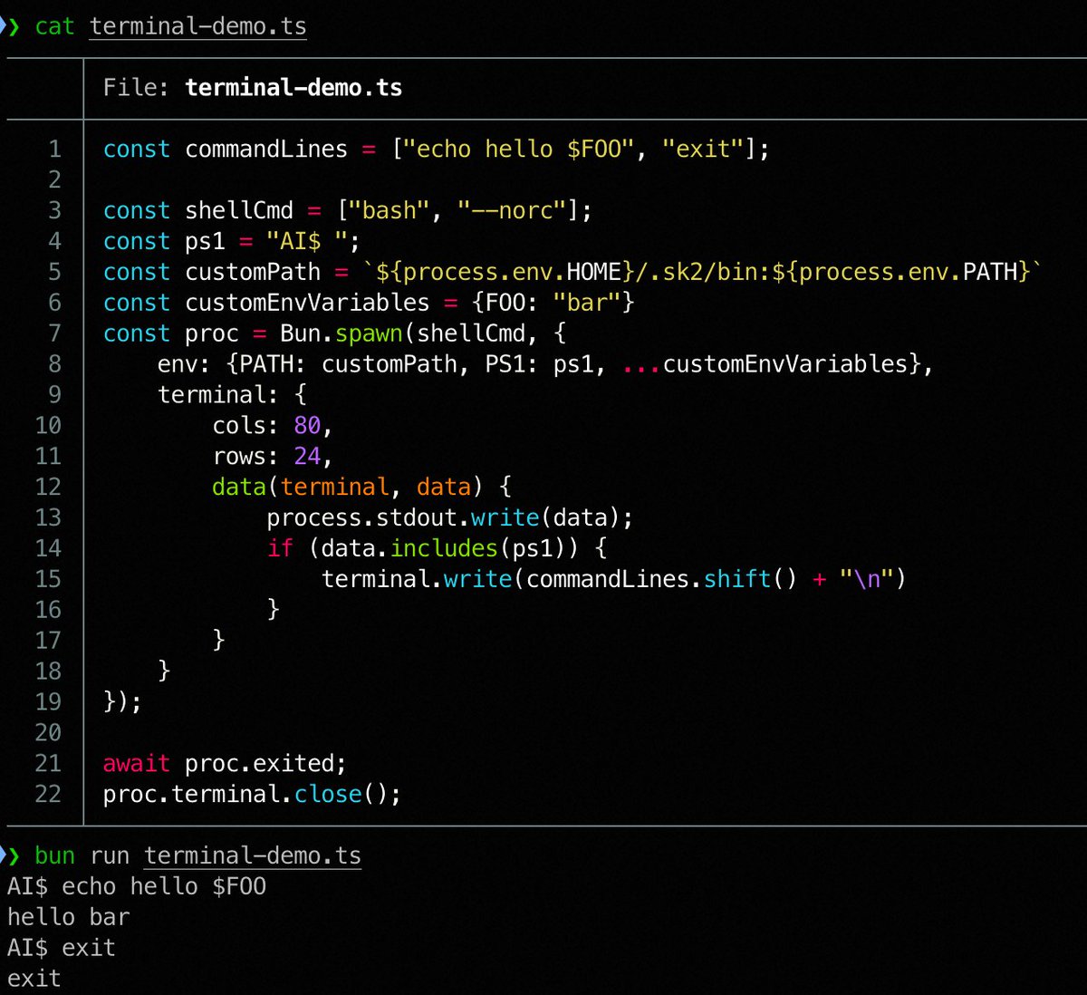Click the "AI$ " string on line 4
Viewport: 1087px width, 995px height.
click(x=307, y=241)
